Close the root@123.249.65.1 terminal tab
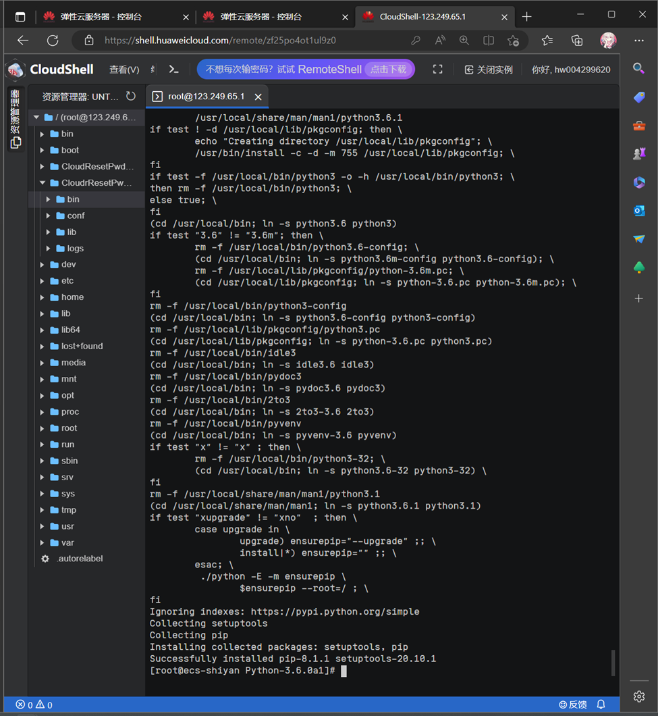This screenshot has height=716, width=658. click(x=258, y=97)
